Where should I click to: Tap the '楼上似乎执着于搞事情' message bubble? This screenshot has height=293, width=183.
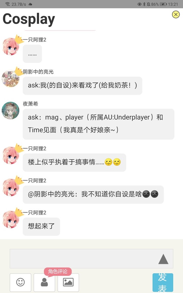tap(74, 163)
